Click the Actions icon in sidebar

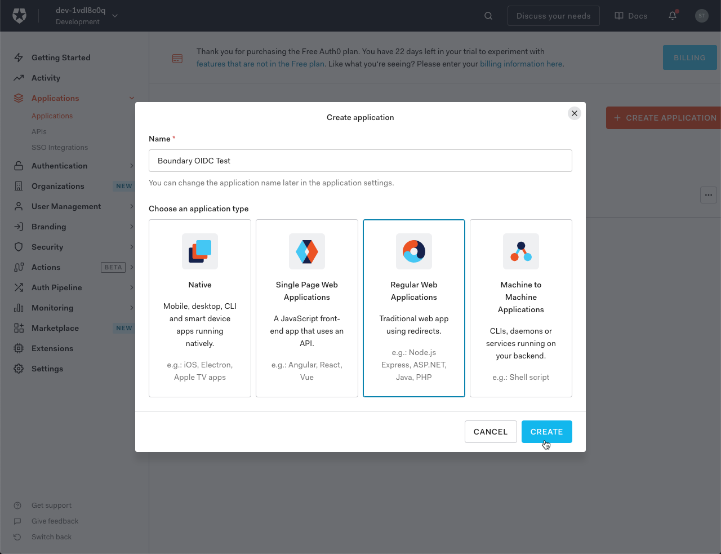(19, 267)
